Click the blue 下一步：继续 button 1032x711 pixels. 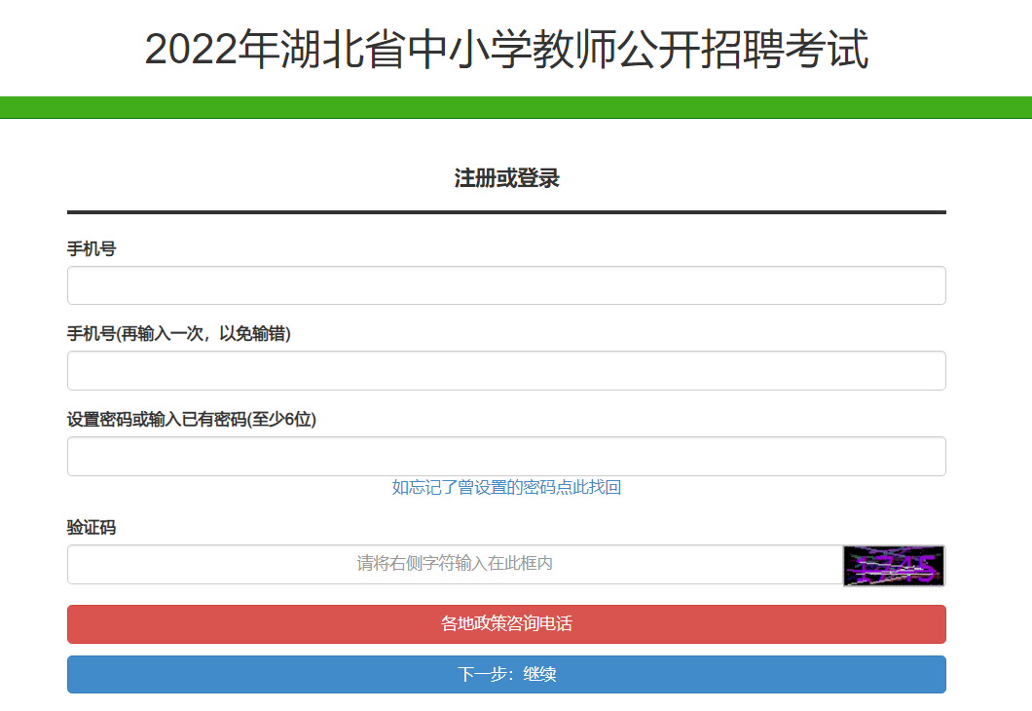pos(506,674)
